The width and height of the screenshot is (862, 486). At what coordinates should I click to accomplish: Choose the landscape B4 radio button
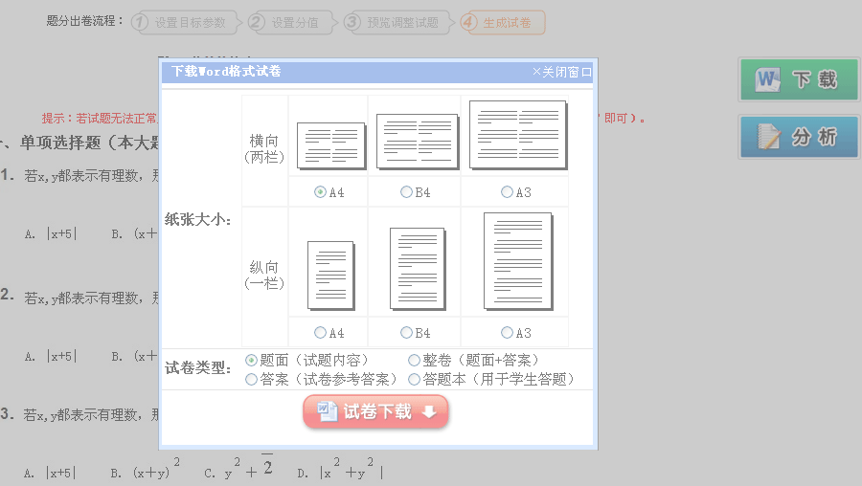pyautogui.click(x=406, y=192)
